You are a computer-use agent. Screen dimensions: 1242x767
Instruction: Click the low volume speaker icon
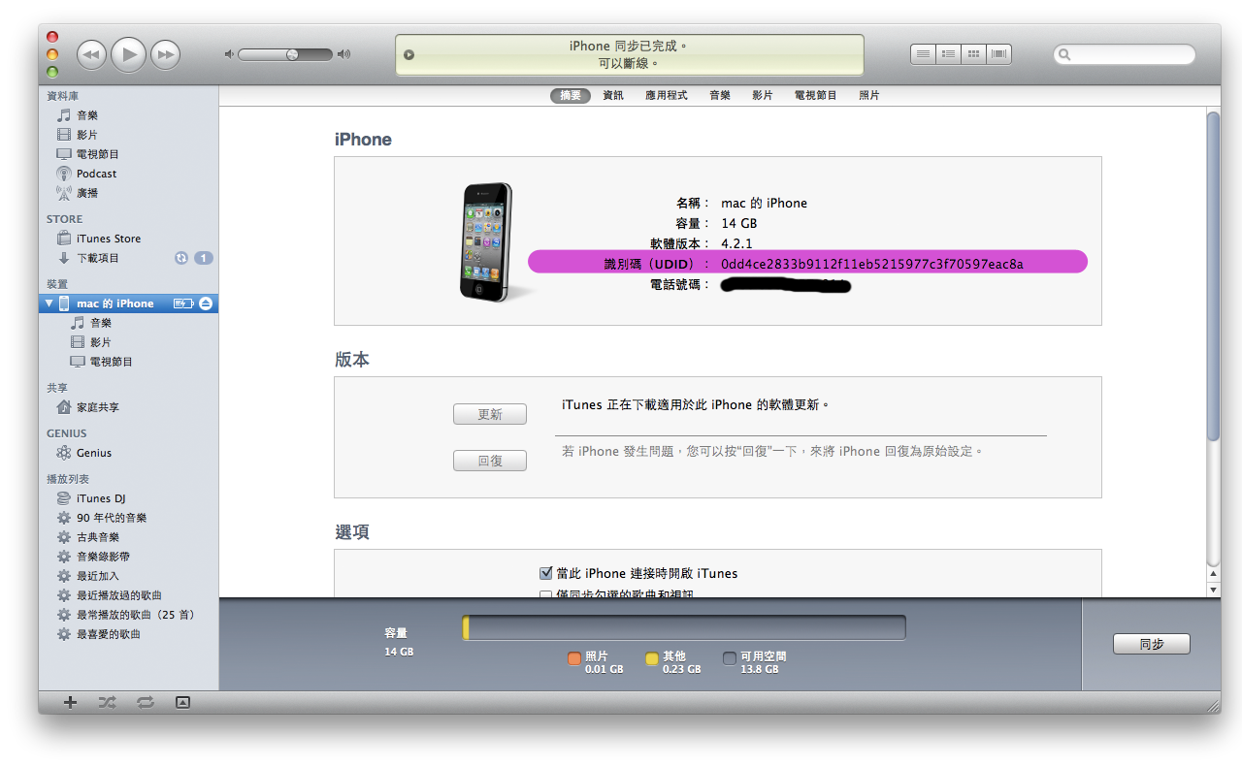229,54
